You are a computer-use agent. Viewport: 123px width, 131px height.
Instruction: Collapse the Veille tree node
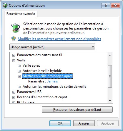point(14,61)
